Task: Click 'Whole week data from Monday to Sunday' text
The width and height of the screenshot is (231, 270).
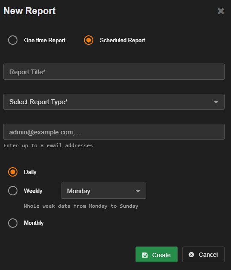Action: (81, 206)
